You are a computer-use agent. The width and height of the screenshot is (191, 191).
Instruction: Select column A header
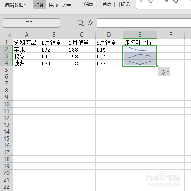[x=26, y=35]
